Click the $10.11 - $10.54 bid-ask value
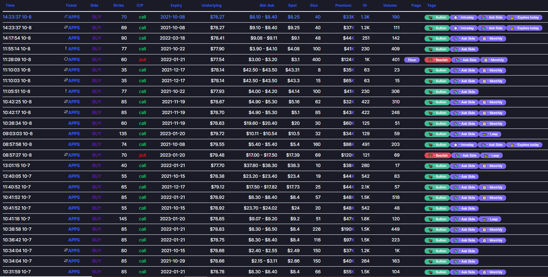 pos(261,134)
